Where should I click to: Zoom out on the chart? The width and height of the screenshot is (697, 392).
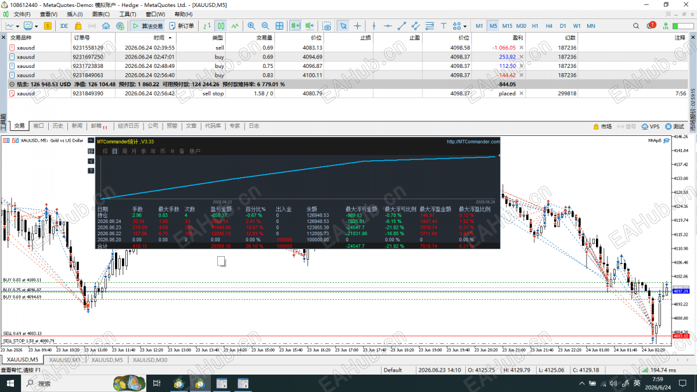(265, 26)
